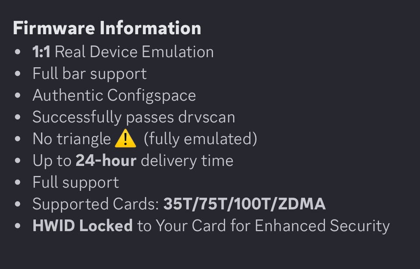Viewport: 420px width, 269px height.
Task: Click the bullet before 1:1 Real Device
Action: coord(17,52)
